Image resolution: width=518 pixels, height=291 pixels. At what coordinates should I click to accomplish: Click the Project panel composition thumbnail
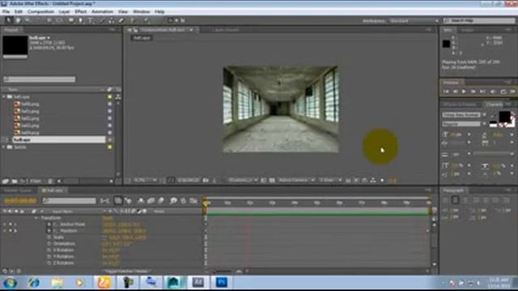pos(15,45)
